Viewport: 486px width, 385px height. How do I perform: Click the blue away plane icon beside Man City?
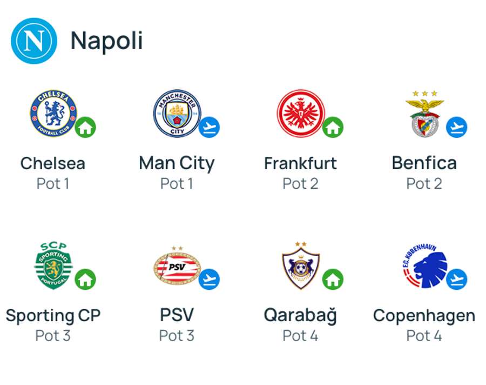[209, 127]
